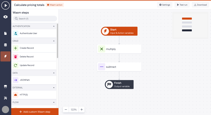Click the Authenticate User person icon
This screenshot has height=115, width=211.
point(15,33)
